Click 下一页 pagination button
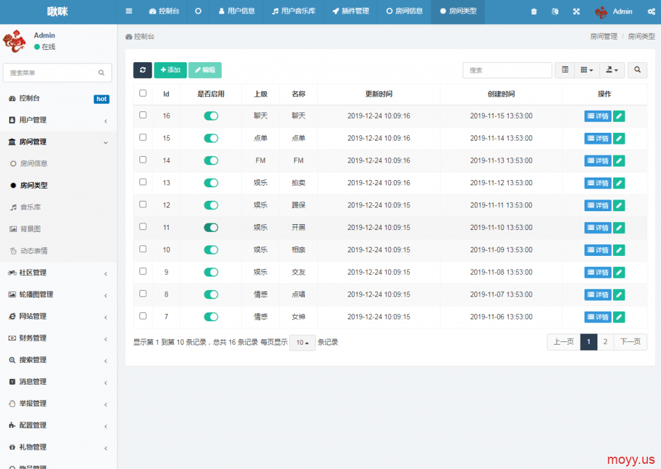661x469 pixels. [631, 342]
